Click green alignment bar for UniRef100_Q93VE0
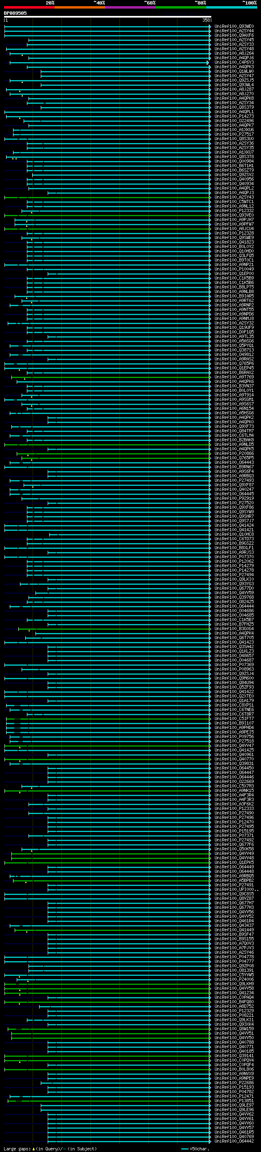The width and height of the screenshot is (261, 1152). click(x=108, y=215)
